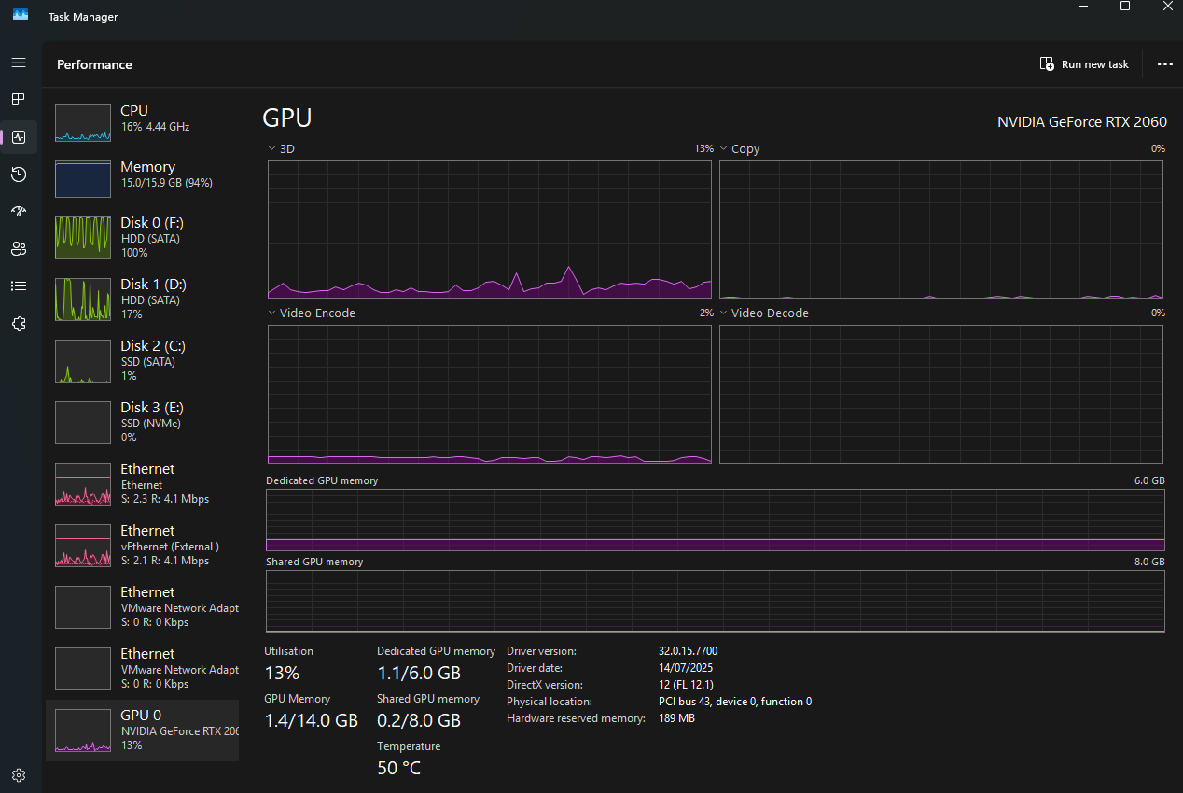Click the Disk 1 activity thumbnail graph
Viewport: 1183px width, 793px height.
pyautogui.click(x=82, y=299)
